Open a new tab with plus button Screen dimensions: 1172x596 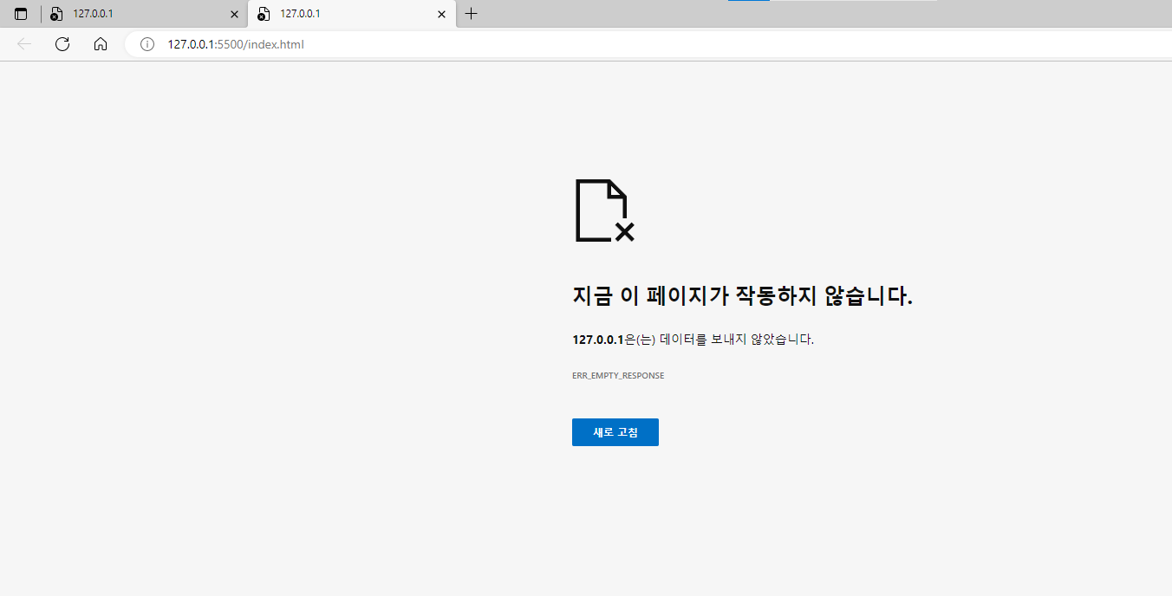click(x=471, y=14)
